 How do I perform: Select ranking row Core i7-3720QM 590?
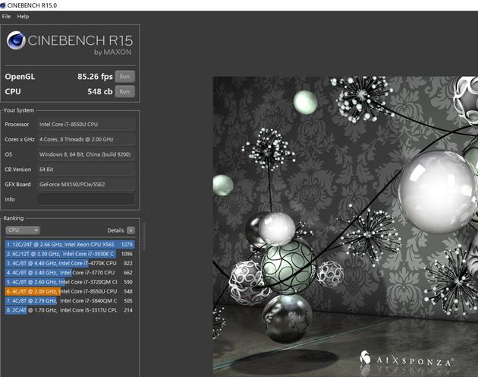tap(70, 282)
